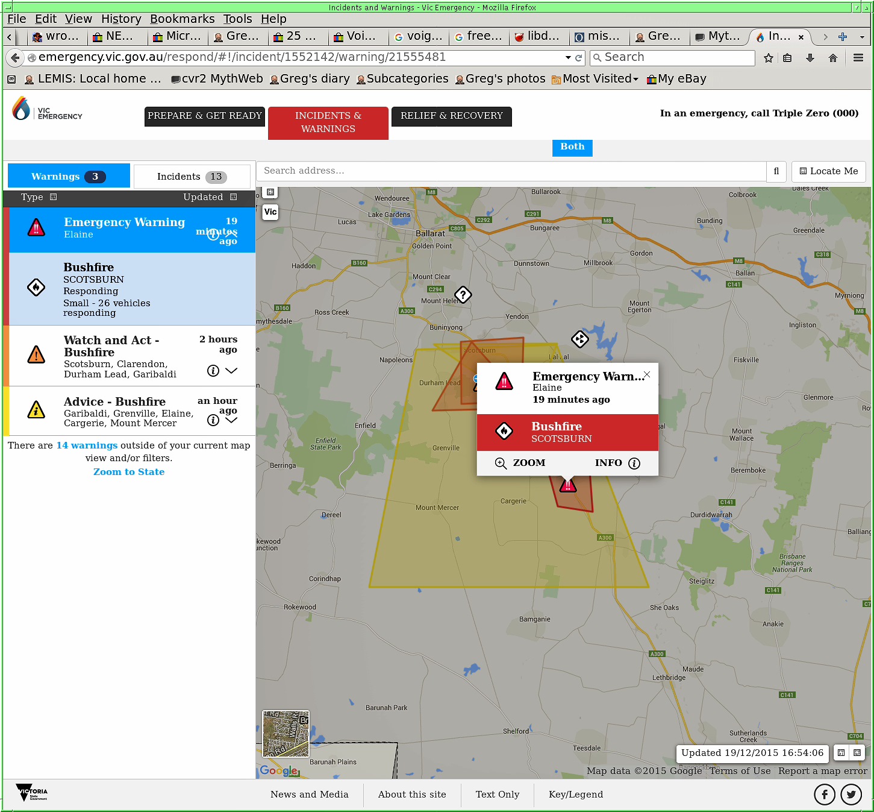The image size is (874, 812).
Task: Click the Locate Me button
Action: [828, 171]
